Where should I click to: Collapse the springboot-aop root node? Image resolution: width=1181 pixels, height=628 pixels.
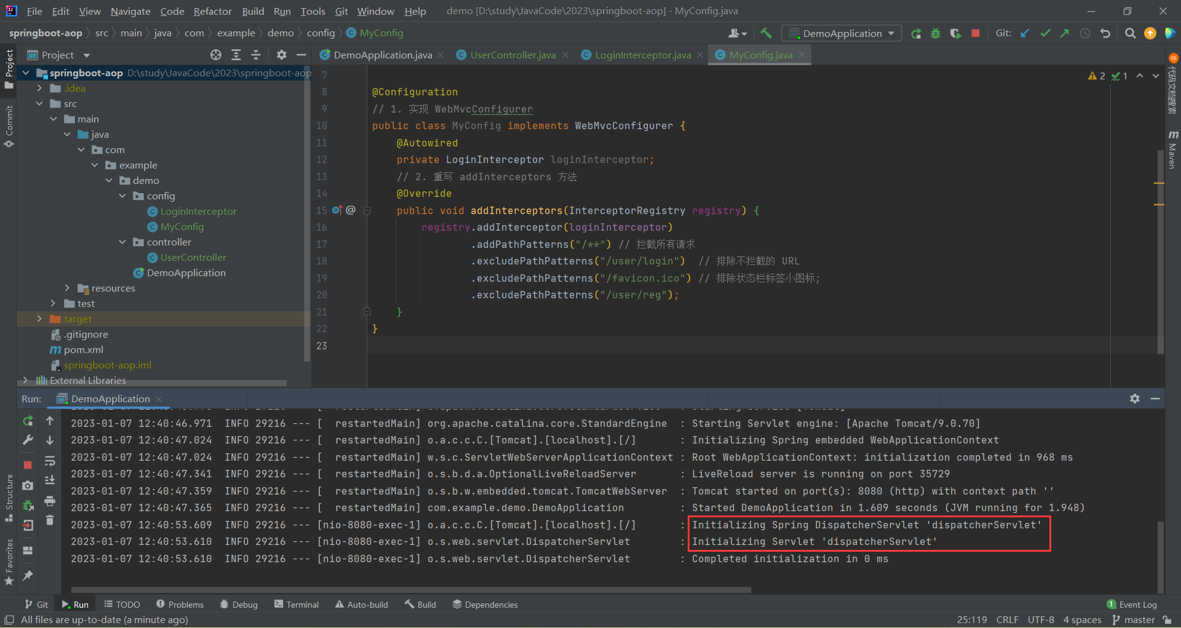26,73
